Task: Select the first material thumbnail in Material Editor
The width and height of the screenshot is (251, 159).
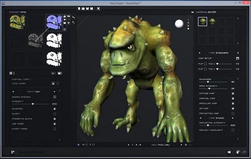Action: coord(202,21)
